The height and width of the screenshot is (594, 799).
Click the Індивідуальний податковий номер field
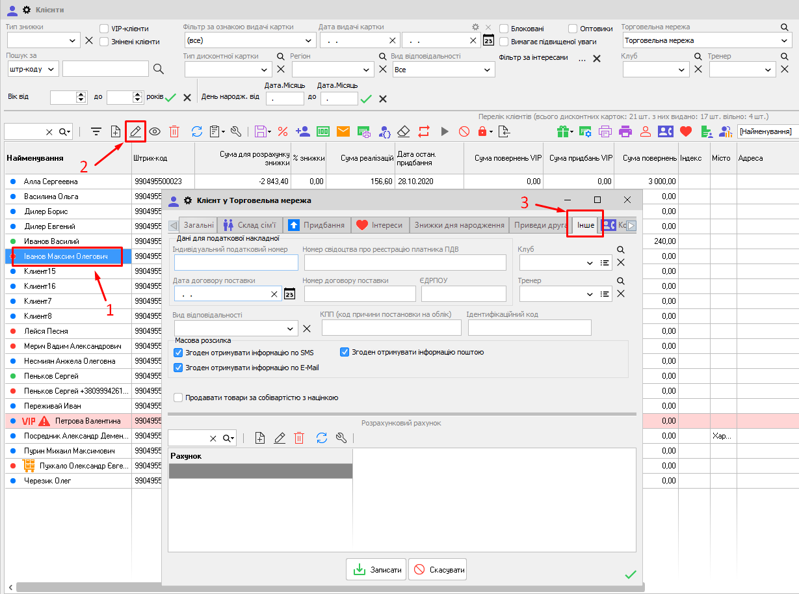[236, 262]
